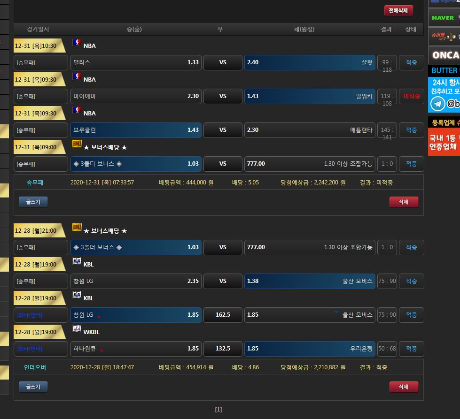Open the NAVER banner in sidebar
The width and height of the screenshot is (460, 419).
tap(443, 18)
